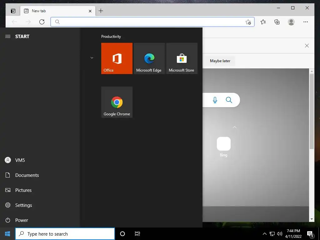Open the network tray icon
Screen dimensions: 320x240
(272, 234)
